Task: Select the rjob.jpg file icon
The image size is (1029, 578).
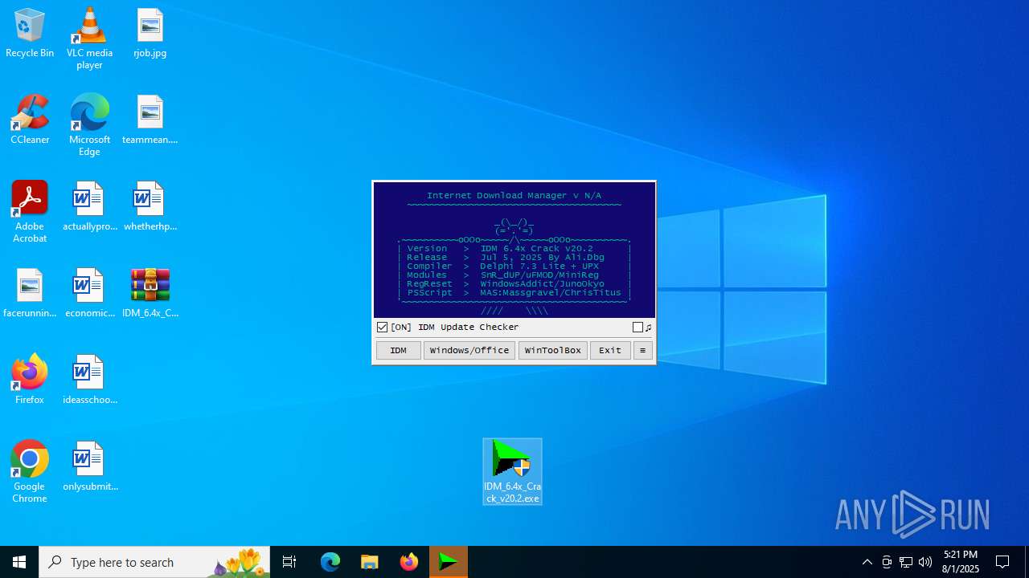Action: point(150,34)
